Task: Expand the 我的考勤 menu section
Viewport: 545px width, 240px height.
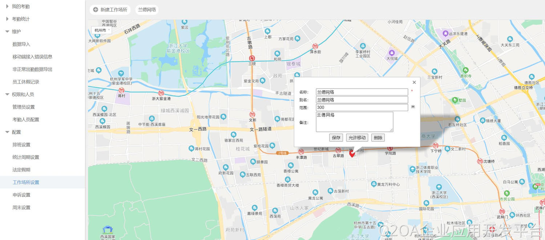Action: (x=7, y=7)
